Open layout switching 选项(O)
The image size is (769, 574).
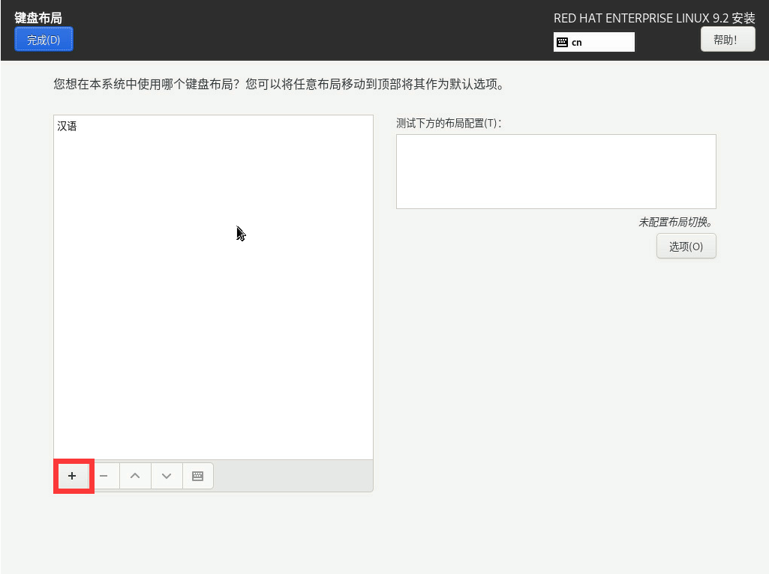tap(686, 247)
